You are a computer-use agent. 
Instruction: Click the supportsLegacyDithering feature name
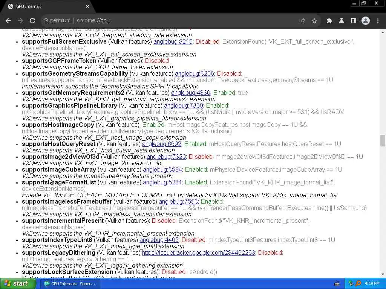[x=58, y=252]
